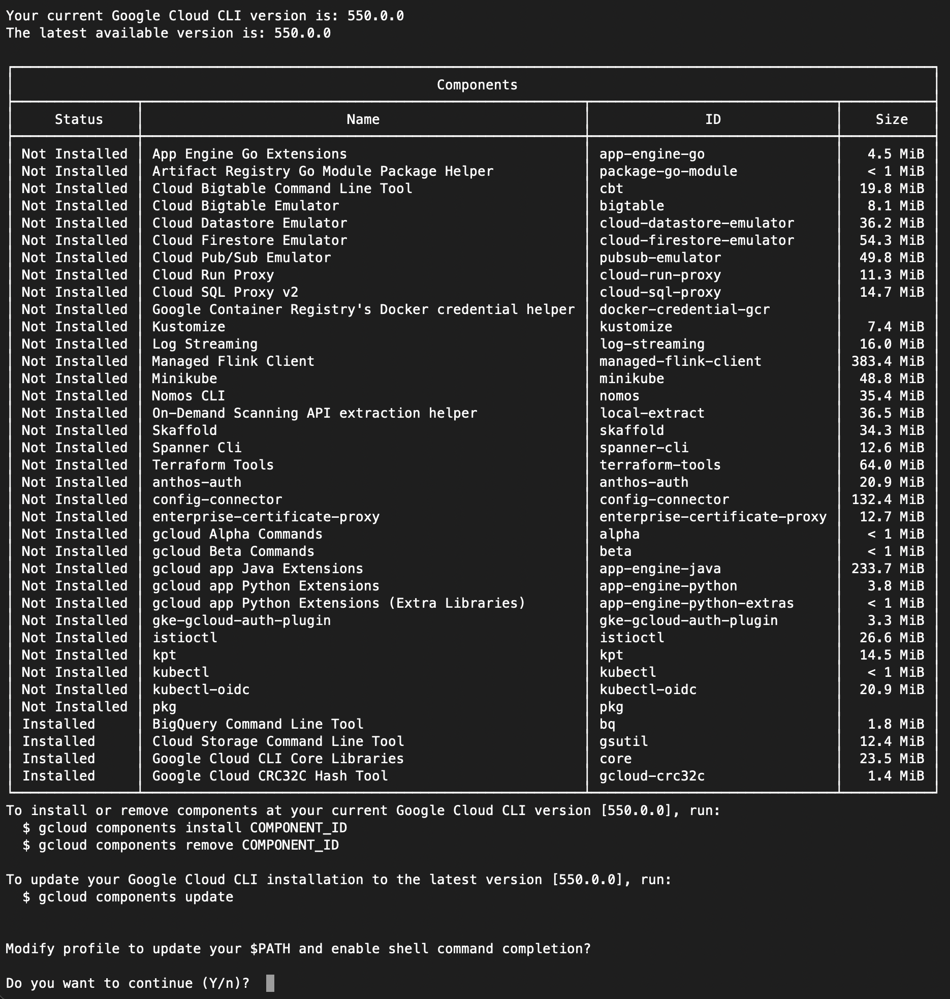The image size is (950, 999).
Task: Click 'Google Cloud CLI Core Libraries' name
Action: pyautogui.click(x=278, y=759)
